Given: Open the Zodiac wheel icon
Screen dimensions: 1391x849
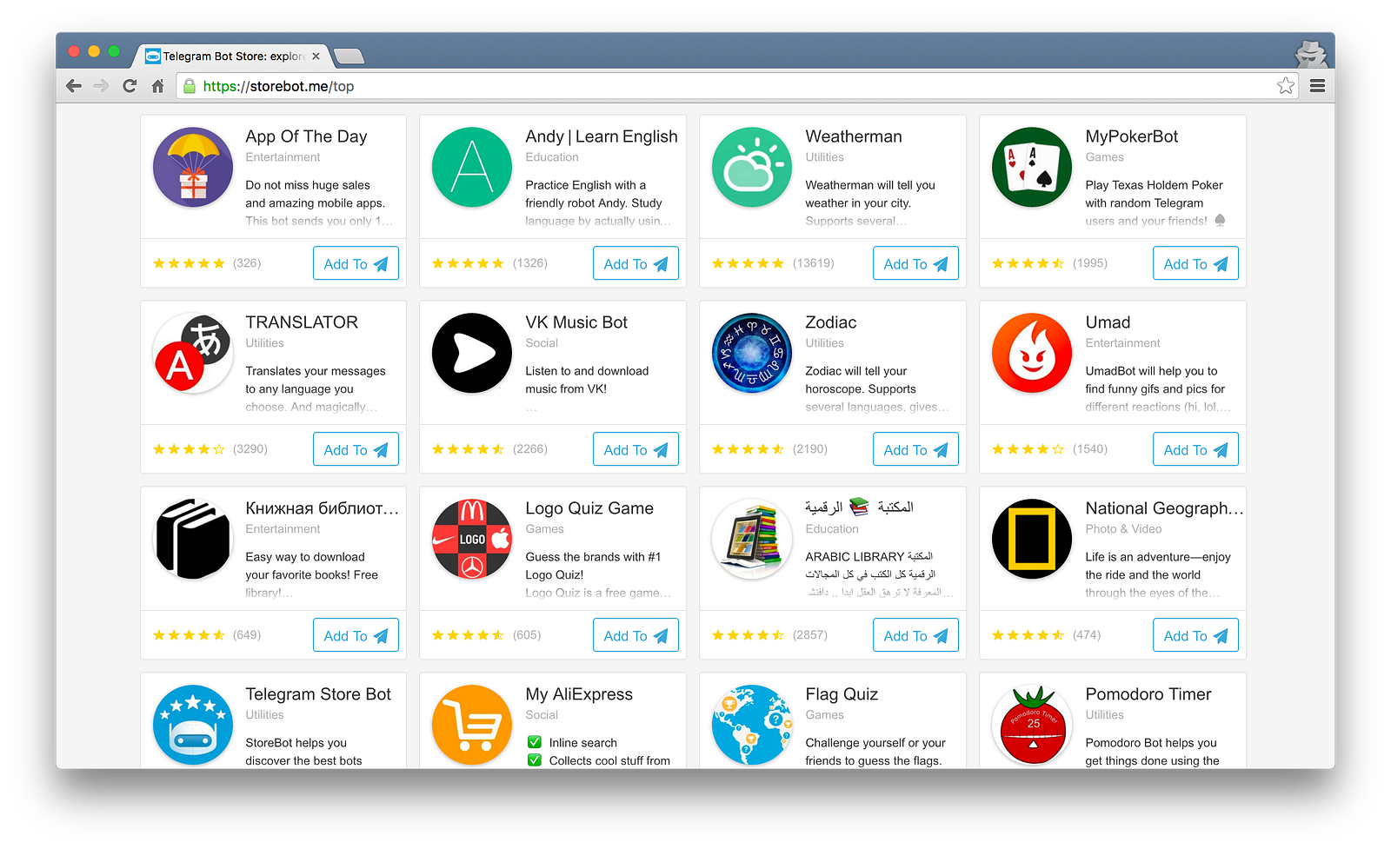Looking at the screenshot, I should (752, 353).
